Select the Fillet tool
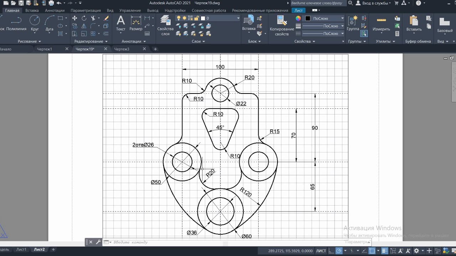The height and width of the screenshot is (256, 456). [93, 26]
